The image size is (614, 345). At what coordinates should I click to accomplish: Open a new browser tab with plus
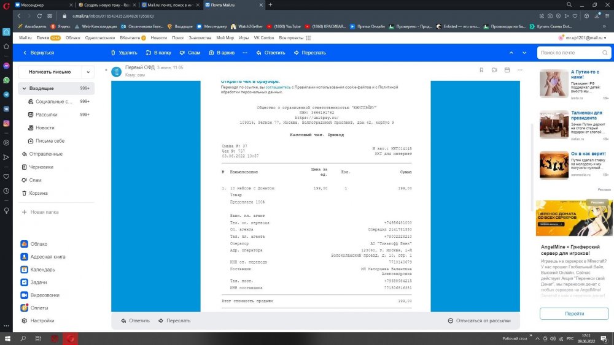[270, 5]
